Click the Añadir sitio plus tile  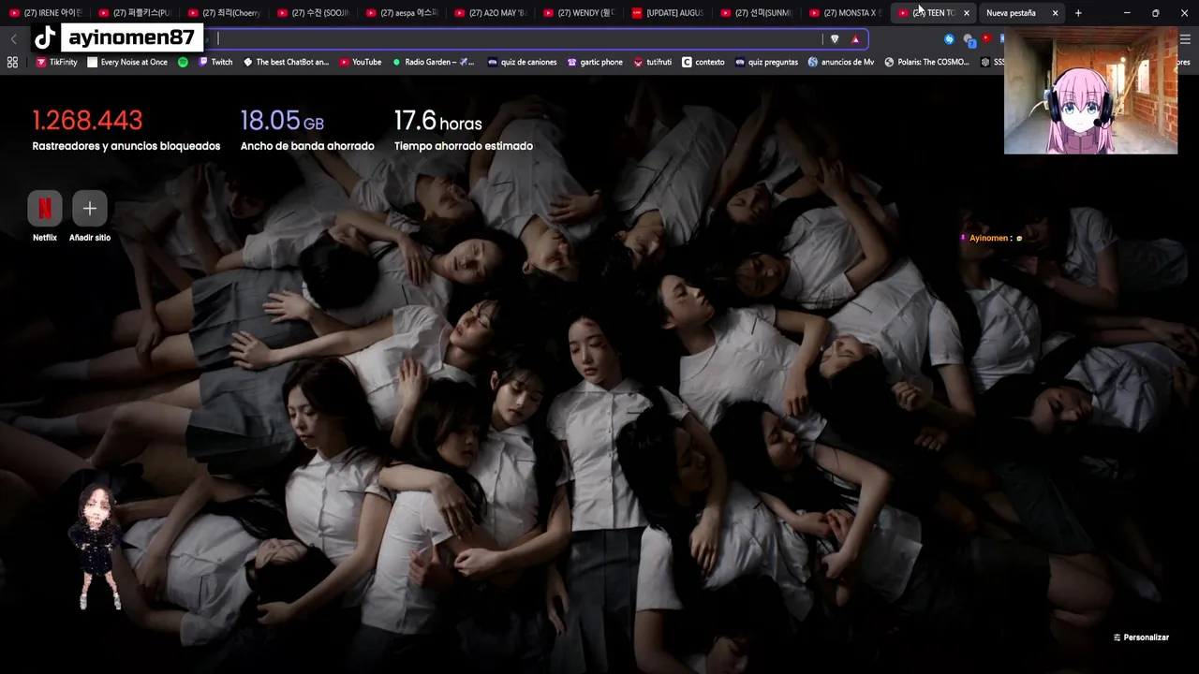[90, 209]
